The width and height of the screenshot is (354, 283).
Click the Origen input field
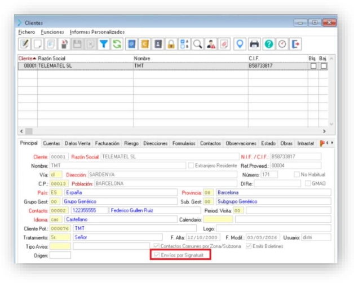[60, 255]
